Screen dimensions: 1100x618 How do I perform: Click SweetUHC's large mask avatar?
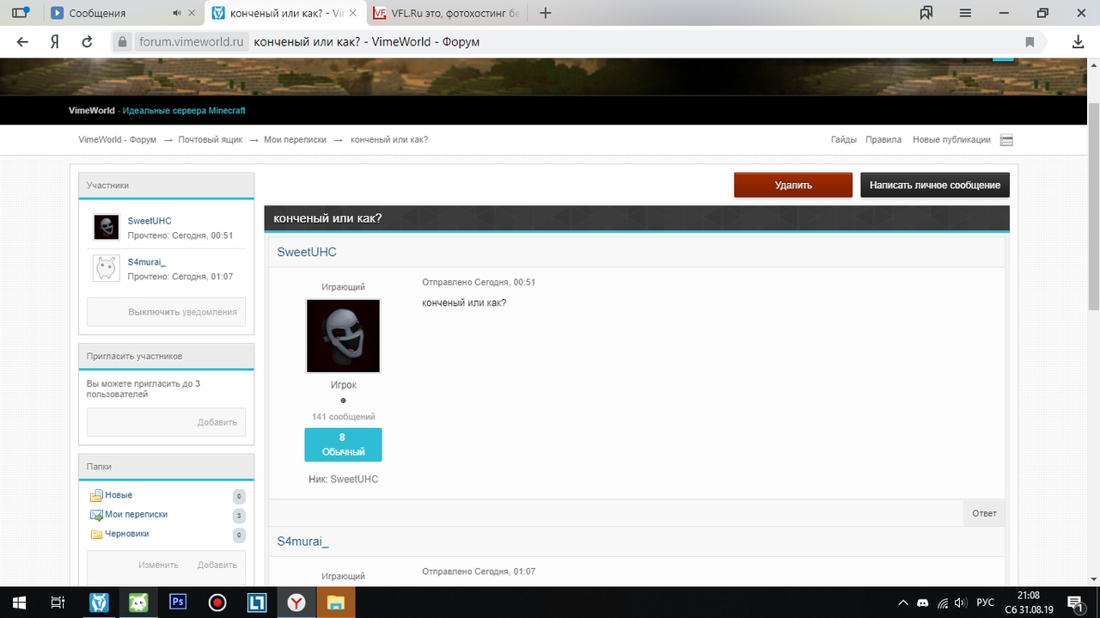(343, 336)
